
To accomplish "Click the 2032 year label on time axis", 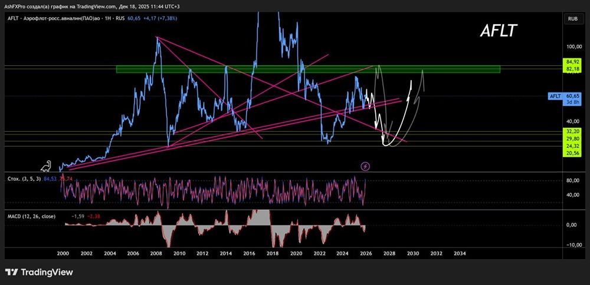I will pyautogui.click(x=436, y=253).
